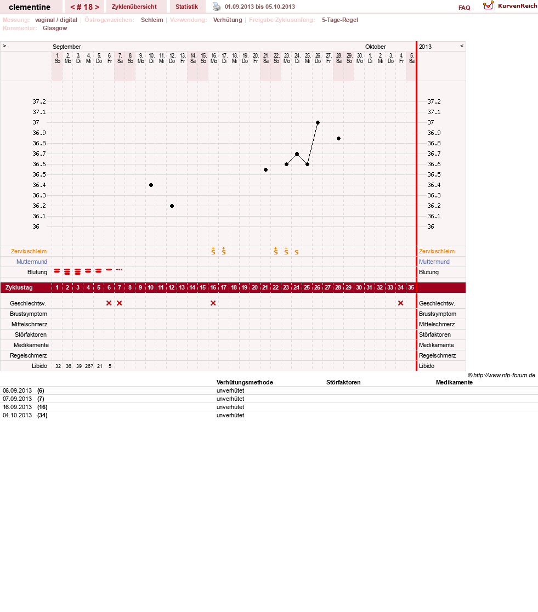538x612 pixels.
Task: Click the date range 01.09.2013 bis 05.10.2013
Action: (x=260, y=7)
